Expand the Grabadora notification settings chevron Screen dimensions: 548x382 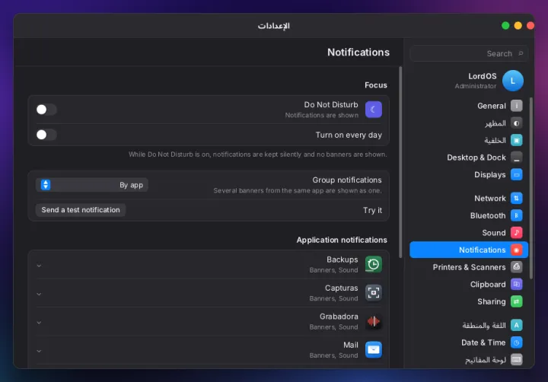pyautogui.click(x=39, y=323)
